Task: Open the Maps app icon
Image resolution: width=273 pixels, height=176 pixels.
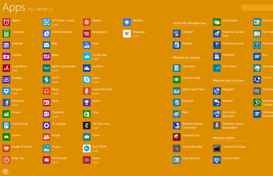Action: [46, 57]
